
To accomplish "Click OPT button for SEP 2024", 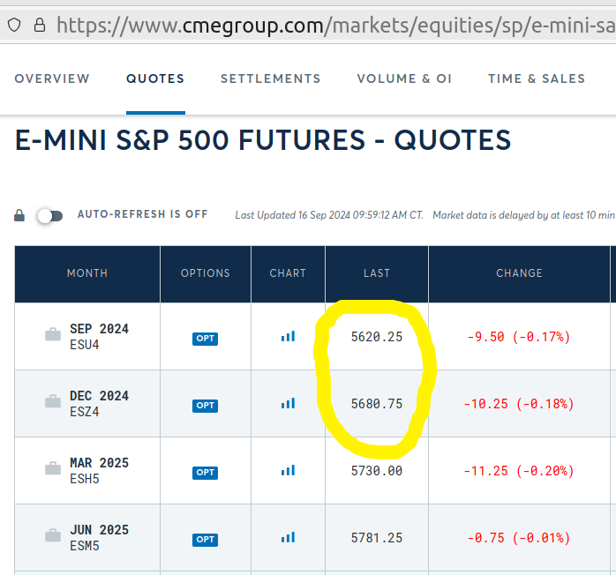I will (x=205, y=338).
